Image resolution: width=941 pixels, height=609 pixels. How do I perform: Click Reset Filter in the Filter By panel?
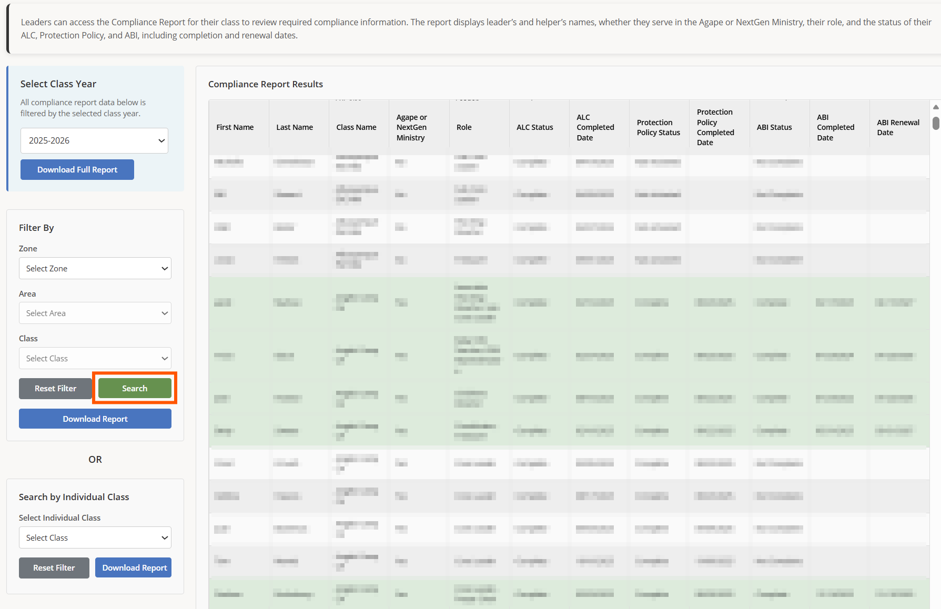point(55,389)
